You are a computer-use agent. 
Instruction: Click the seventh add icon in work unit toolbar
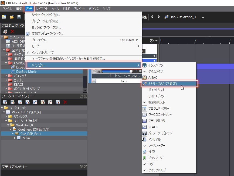[x=50, y=102]
